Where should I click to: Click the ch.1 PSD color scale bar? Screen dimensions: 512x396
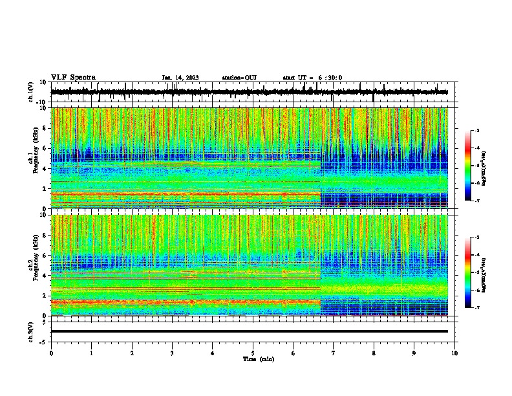(468, 166)
